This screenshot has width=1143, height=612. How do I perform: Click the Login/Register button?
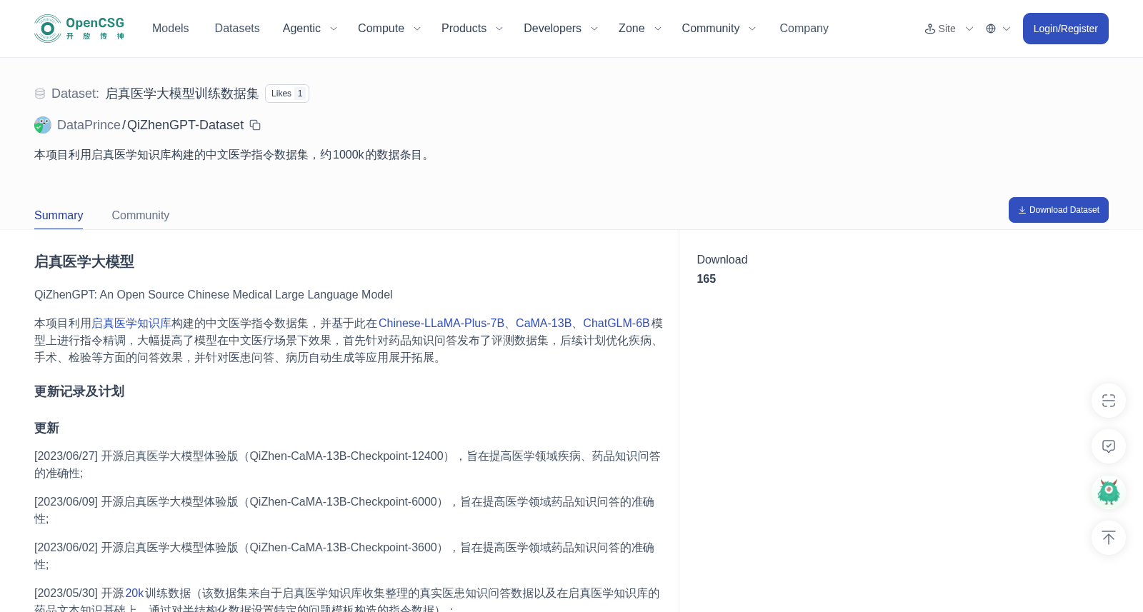(x=1065, y=29)
